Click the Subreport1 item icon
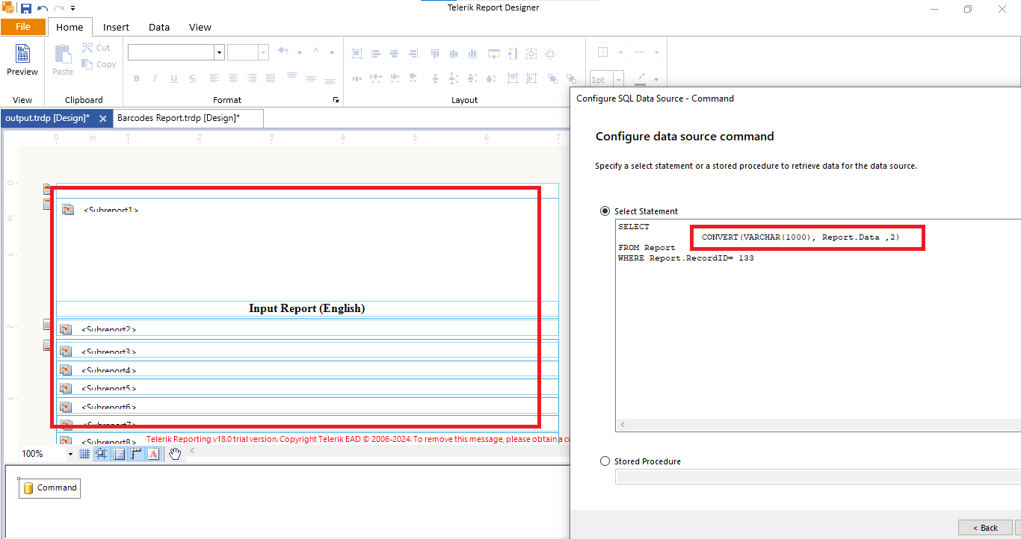Viewport: 1021px width, 539px height. (x=68, y=210)
